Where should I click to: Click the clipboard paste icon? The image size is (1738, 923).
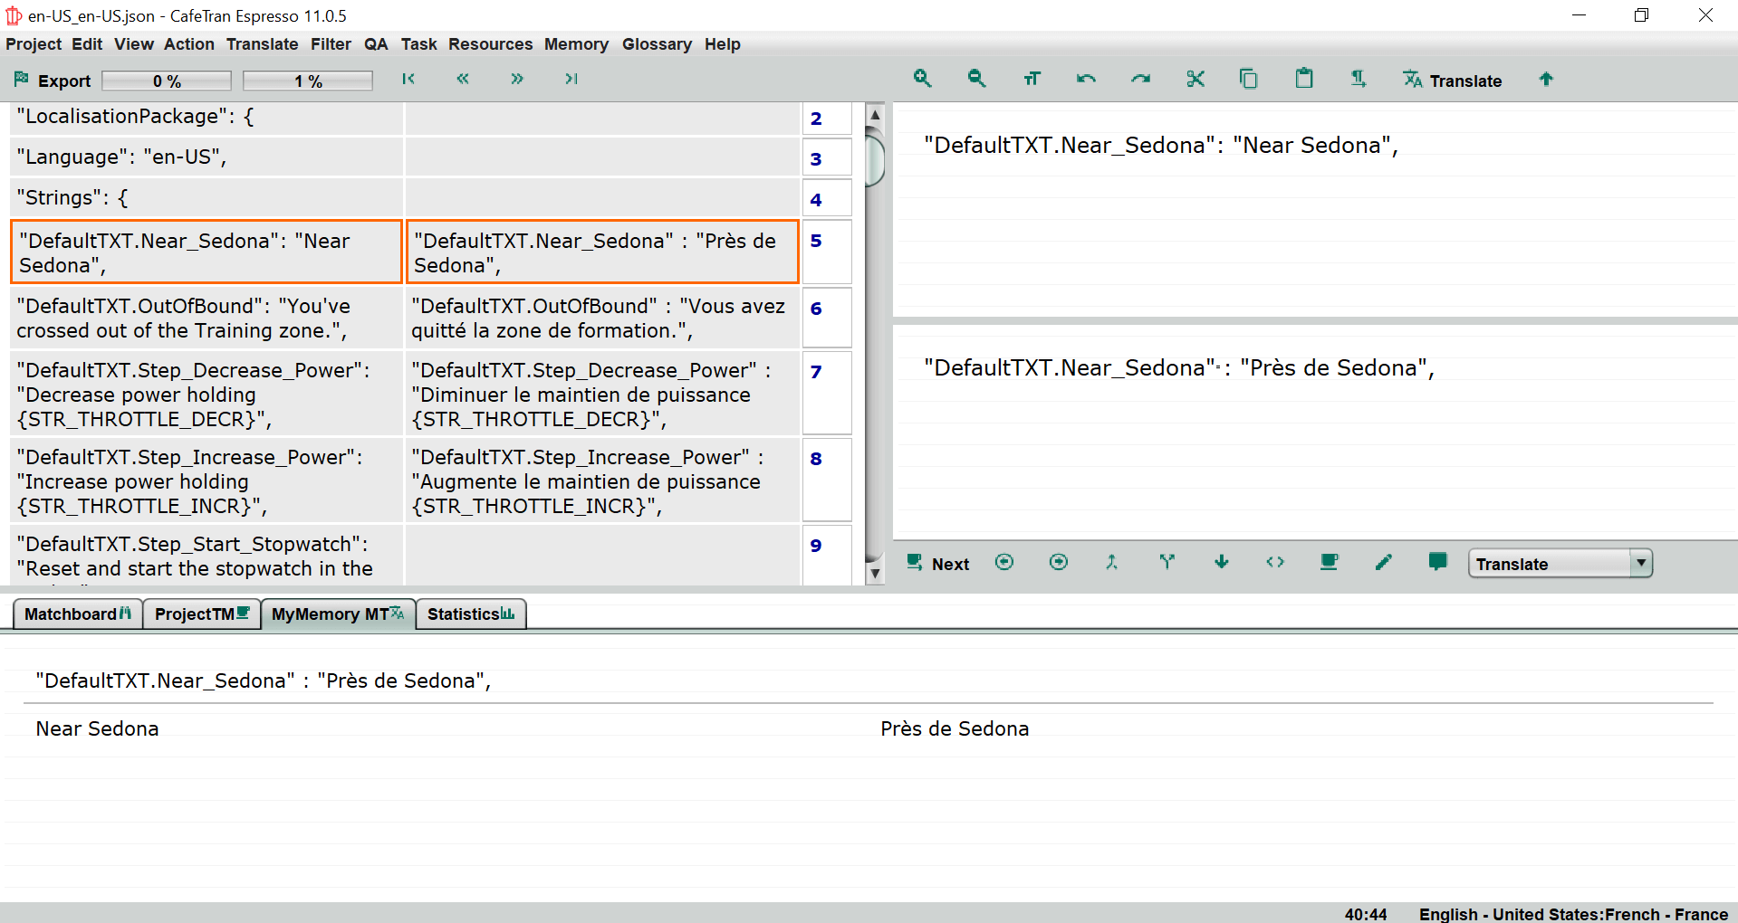tap(1304, 79)
